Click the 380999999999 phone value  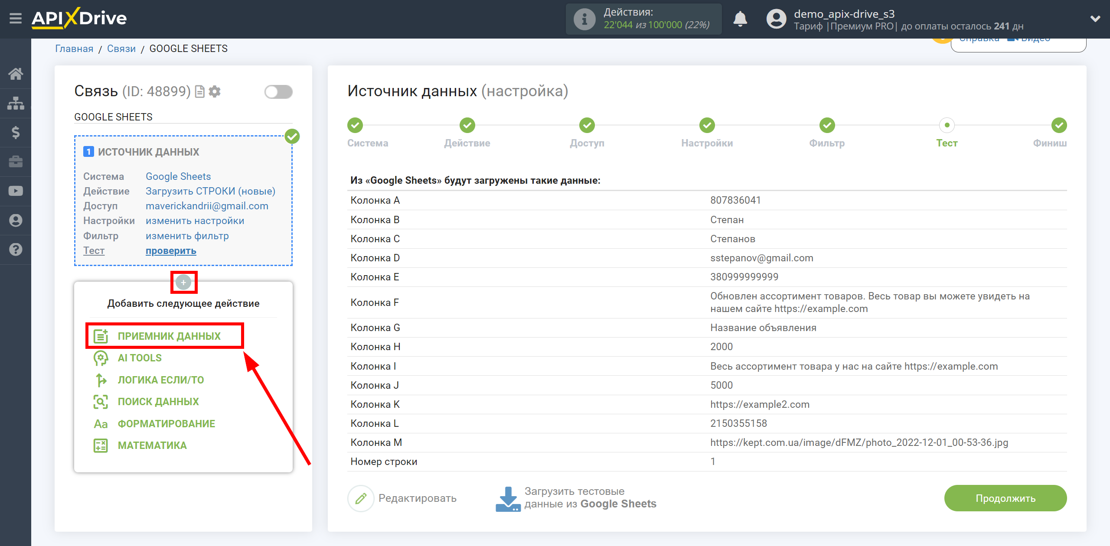(x=744, y=277)
